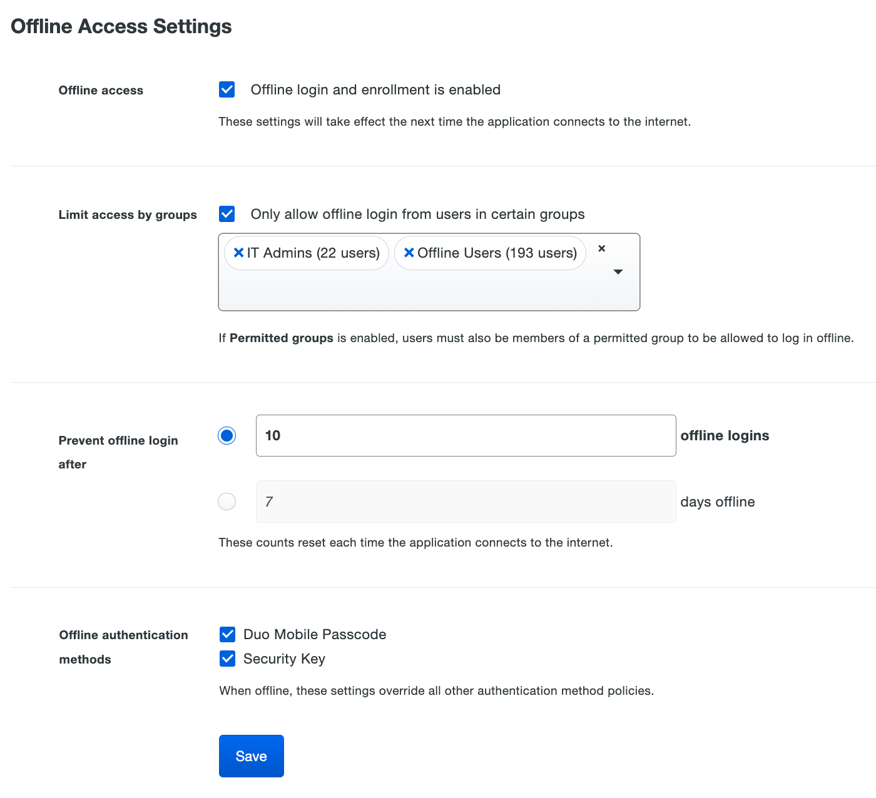Clear all selected groups with the X

tap(601, 248)
